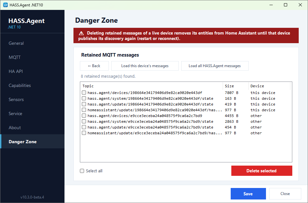Check the hass.agent/devices/198664e3... row checkbox
The width and height of the screenshot is (308, 203).
(84, 92)
